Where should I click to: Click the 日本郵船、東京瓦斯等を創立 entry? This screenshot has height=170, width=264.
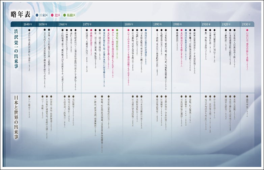133,50
